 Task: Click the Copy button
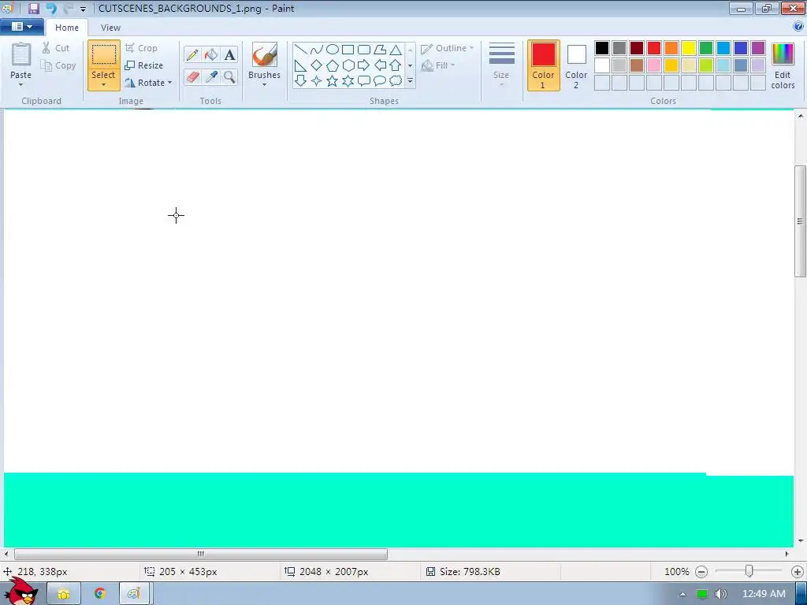(58, 66)
